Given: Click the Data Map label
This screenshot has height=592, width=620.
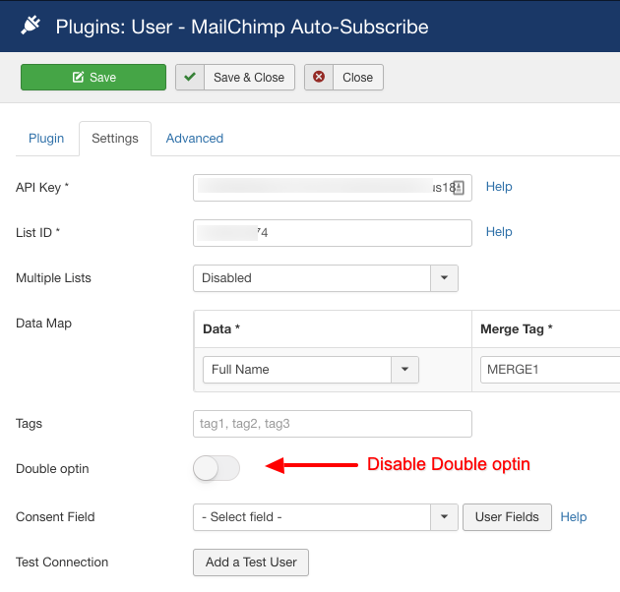Looking at the screenshot, I should click(43, 324).
